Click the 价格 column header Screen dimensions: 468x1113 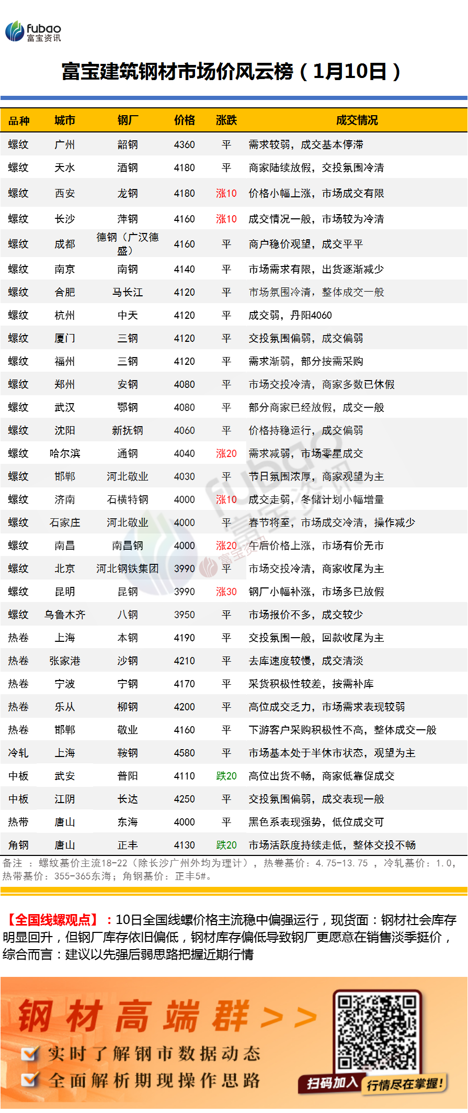[x=184, y=120]
